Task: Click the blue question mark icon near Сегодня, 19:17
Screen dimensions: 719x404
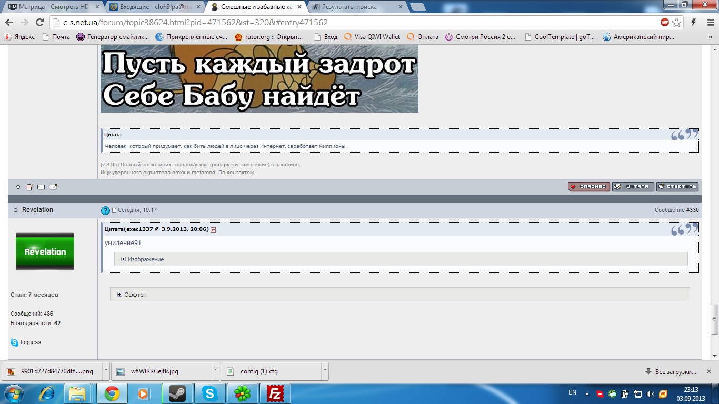Action: (x=105, y=210)
